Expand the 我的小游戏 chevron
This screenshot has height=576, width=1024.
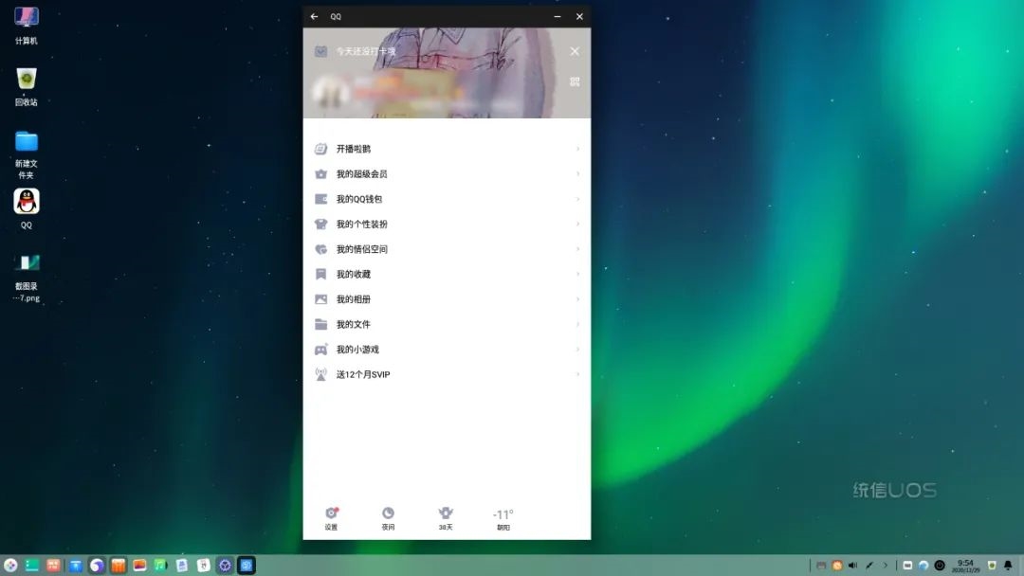[x=578, y=349]
